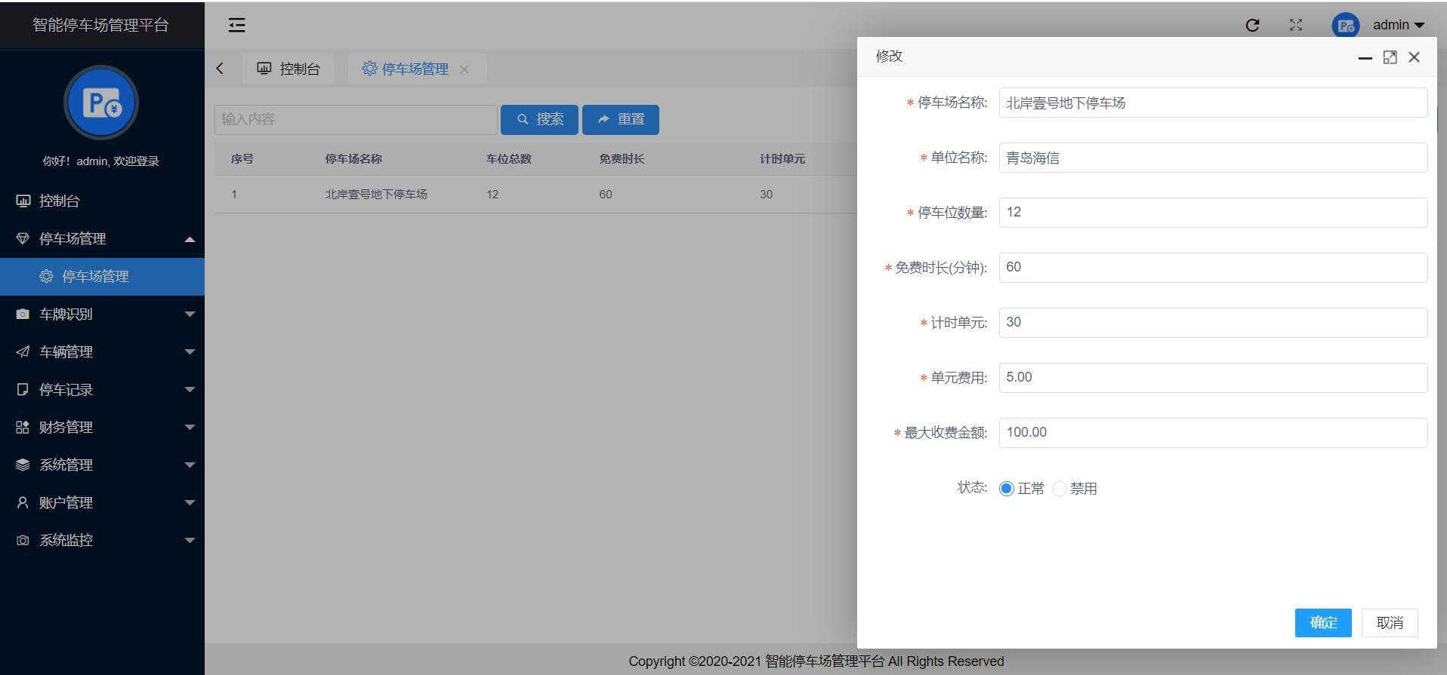Click the sidebar collapse menu icon
The image size is (1447, 675).
[236, 25]
